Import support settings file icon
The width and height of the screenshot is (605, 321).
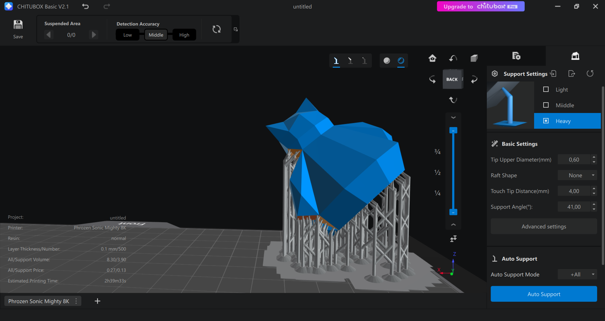click(x=553, y=74)
